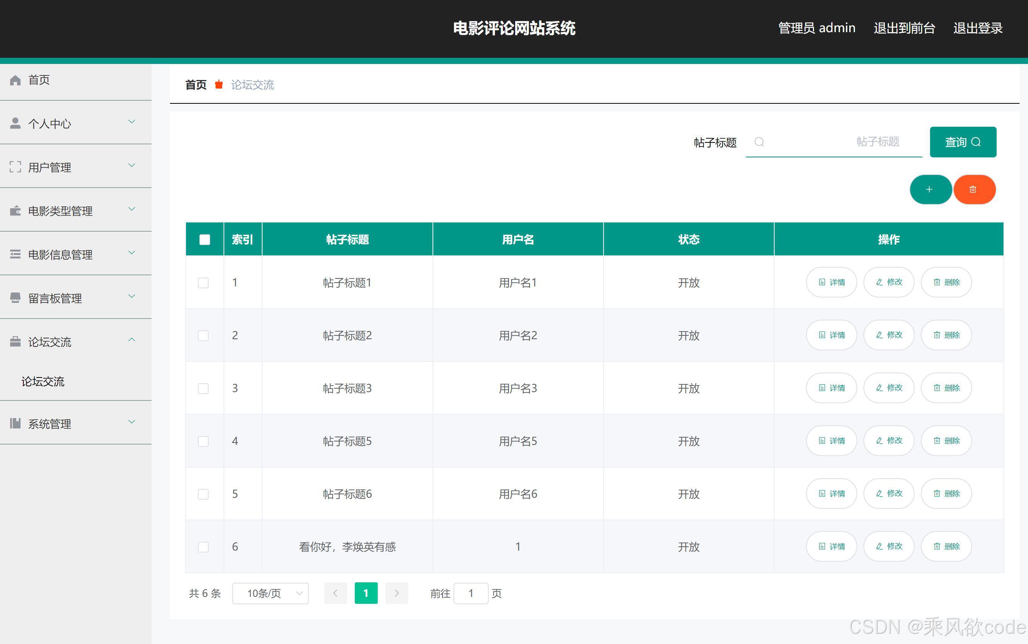Collapse the 论坛交流 sidebar section
The height and width of the screenshot is (644, 1028).
[132, 340]
